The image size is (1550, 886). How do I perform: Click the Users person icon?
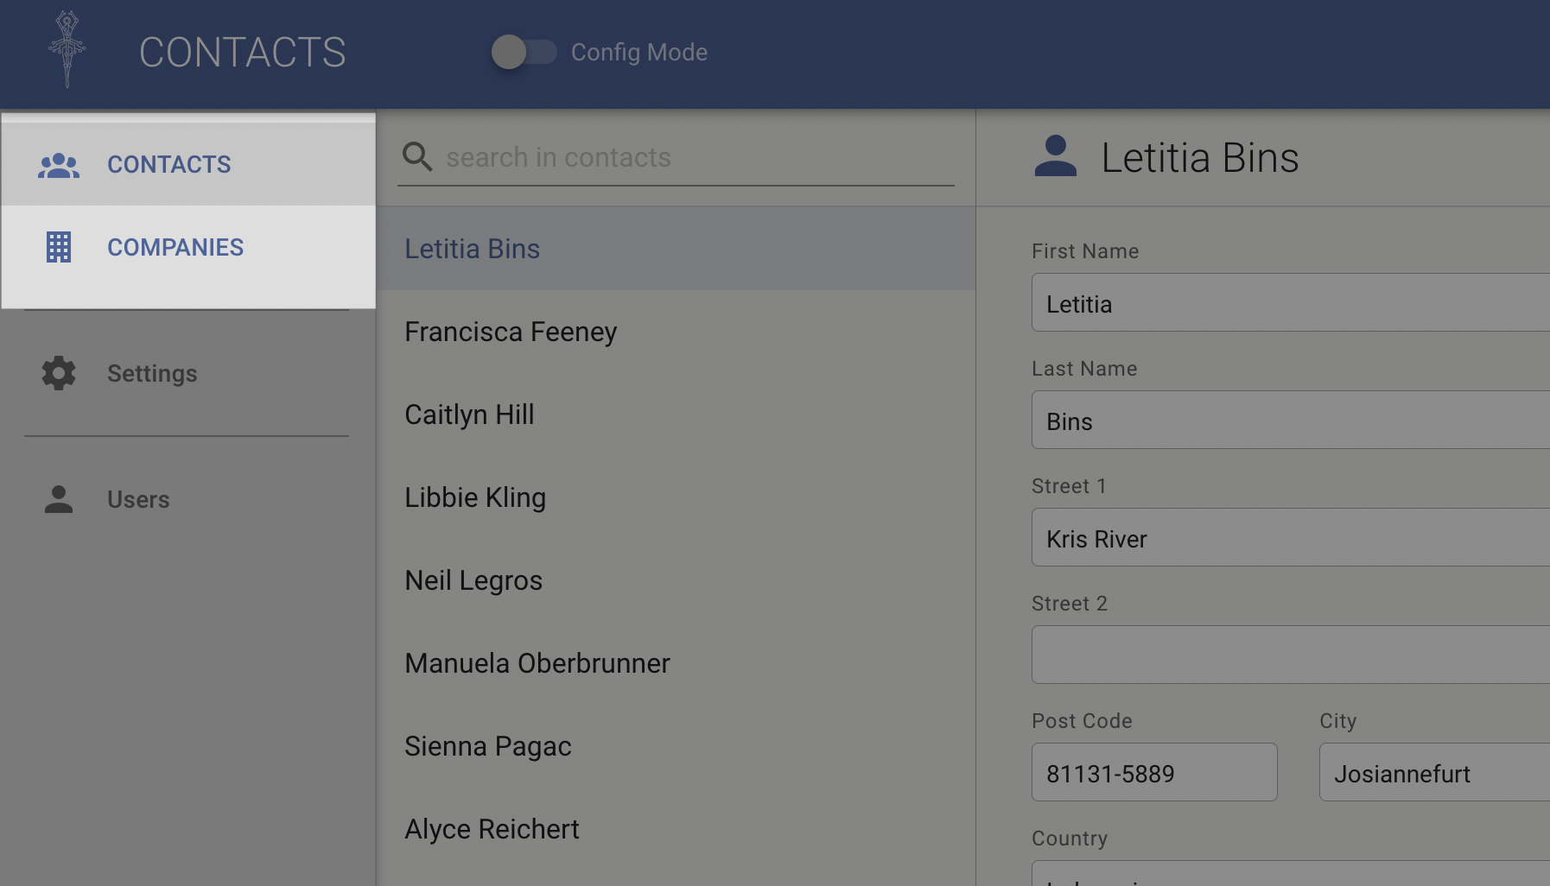point(59,500)
